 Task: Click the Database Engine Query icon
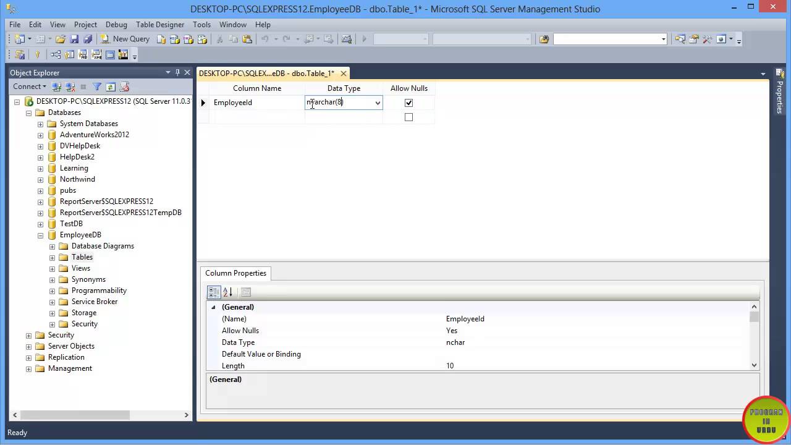coord(161,39)
